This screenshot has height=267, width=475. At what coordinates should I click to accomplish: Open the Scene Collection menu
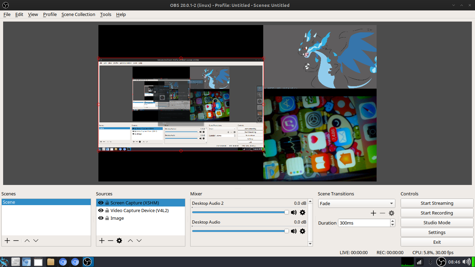(78, 14)
